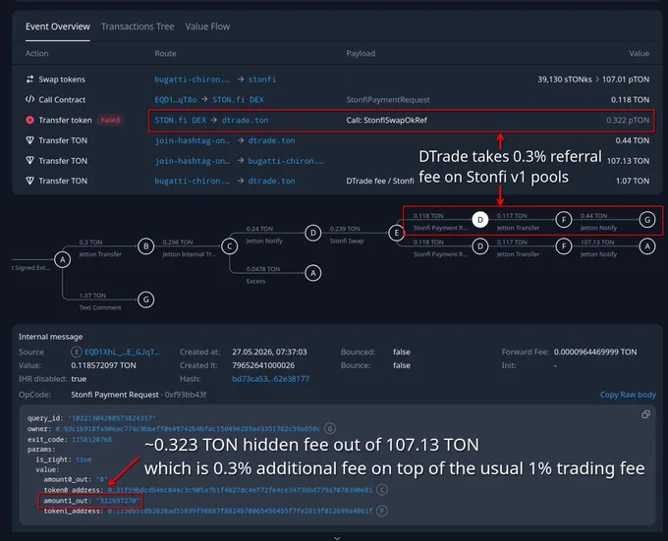
Task: Select graph node E after Stonfi Swap
Action: 397,233
